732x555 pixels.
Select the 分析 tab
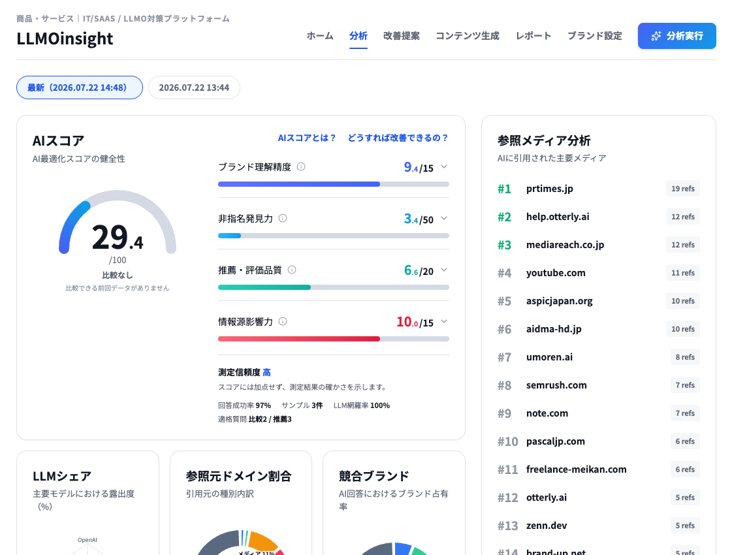[358, 36]
